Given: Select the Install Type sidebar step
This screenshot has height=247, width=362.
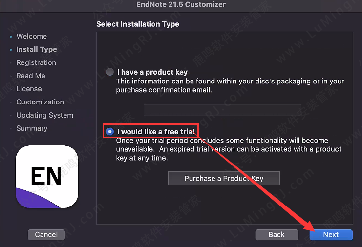Looking at the screenshot, I should click(x=36, y=49).
